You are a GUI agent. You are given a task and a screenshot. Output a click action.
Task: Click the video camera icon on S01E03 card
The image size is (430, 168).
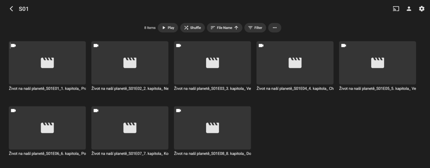[x=178, y=45]
